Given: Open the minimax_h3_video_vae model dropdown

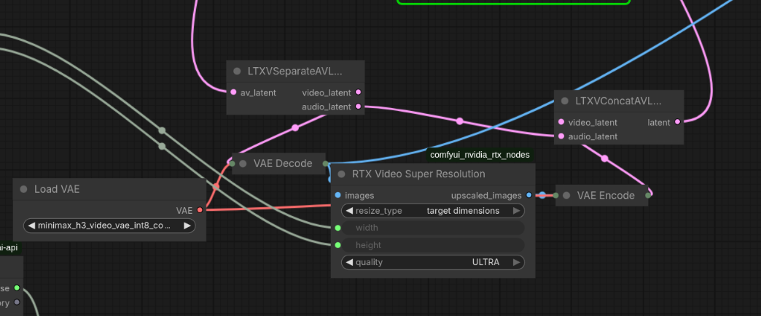Looking at the screenshot, I should [109, 226].
